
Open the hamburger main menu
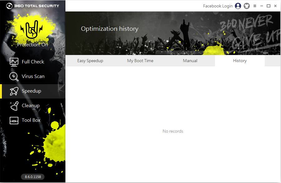click(255, 6)
